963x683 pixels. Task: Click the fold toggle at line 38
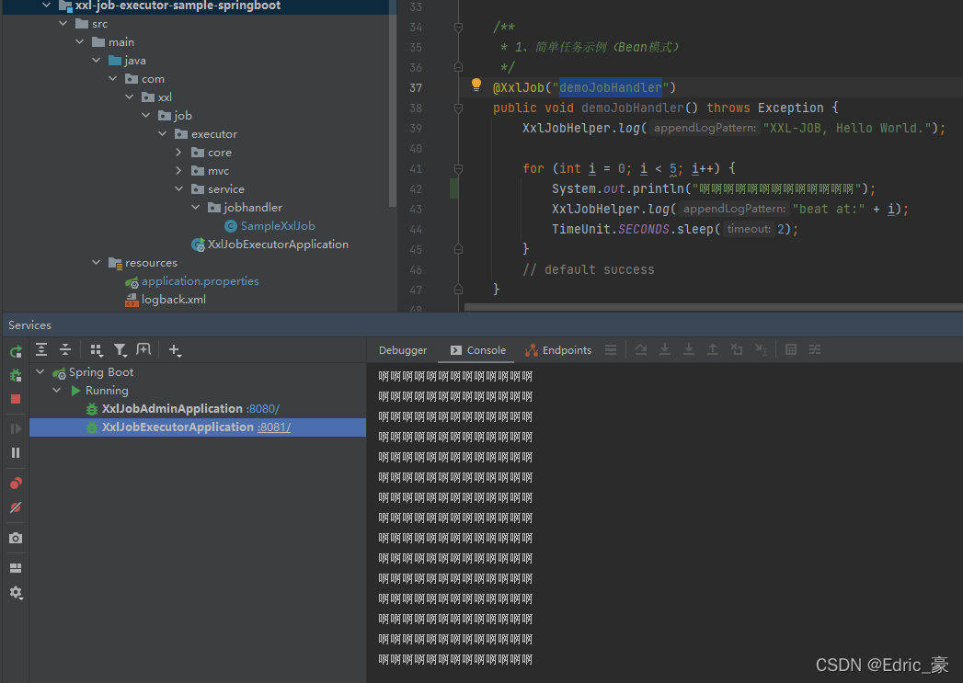(458, 108)
